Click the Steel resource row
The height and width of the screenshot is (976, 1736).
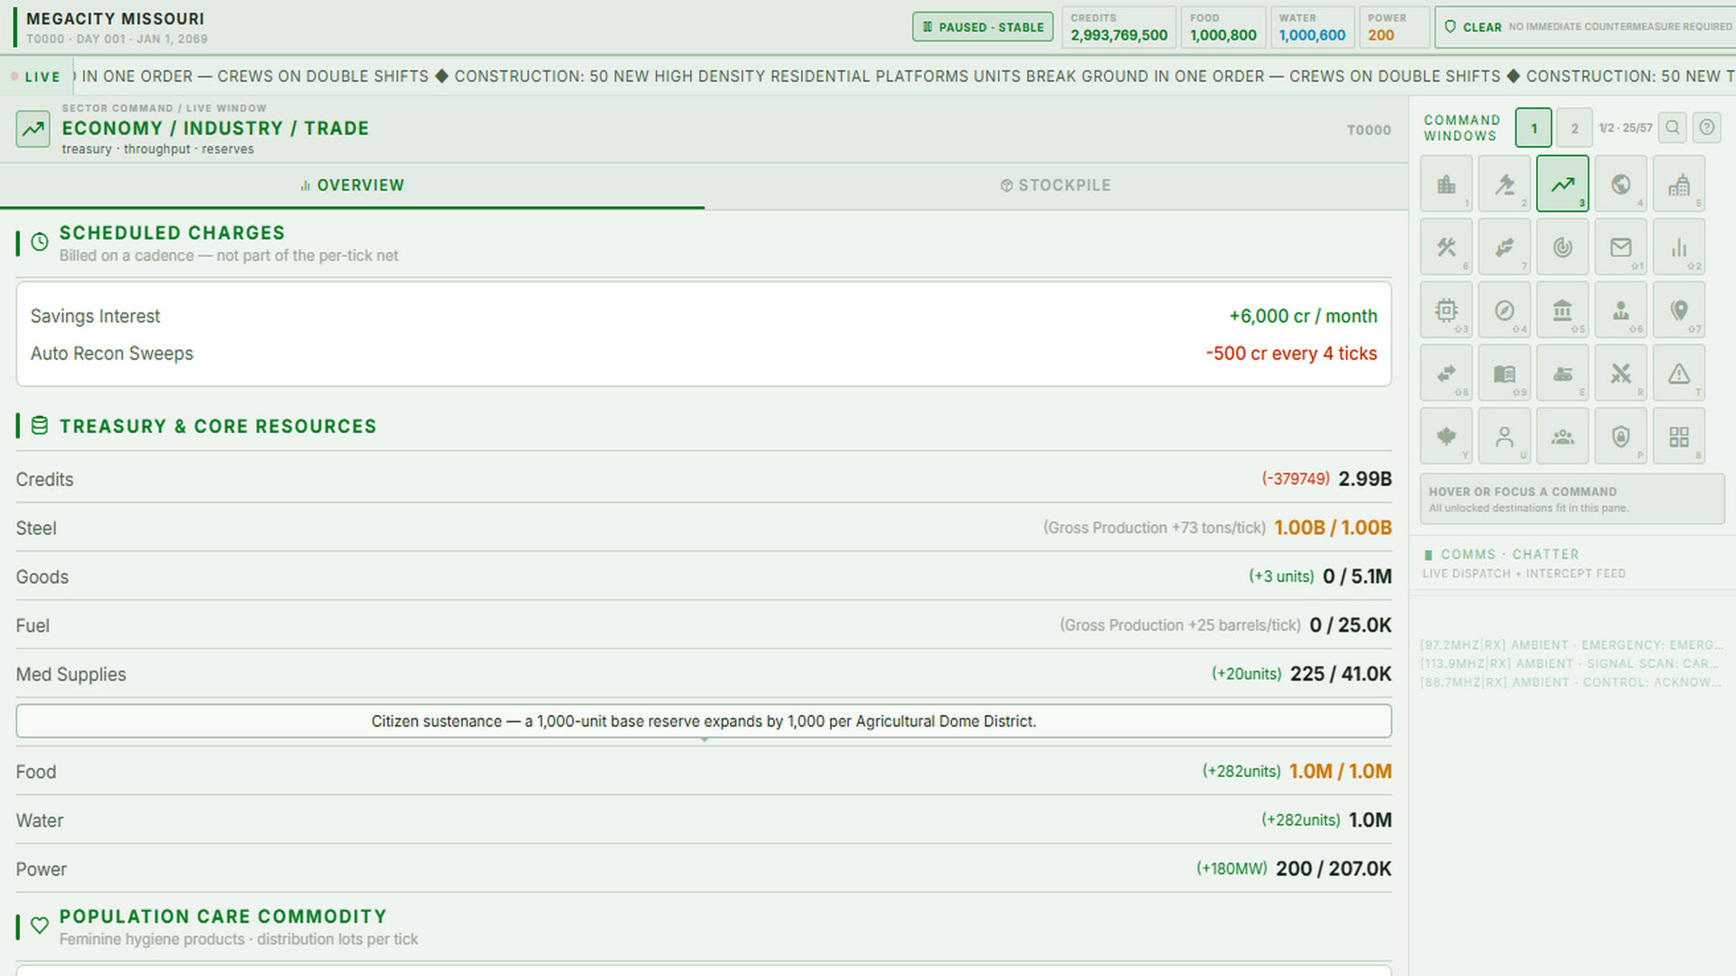[x=703, y=528]
